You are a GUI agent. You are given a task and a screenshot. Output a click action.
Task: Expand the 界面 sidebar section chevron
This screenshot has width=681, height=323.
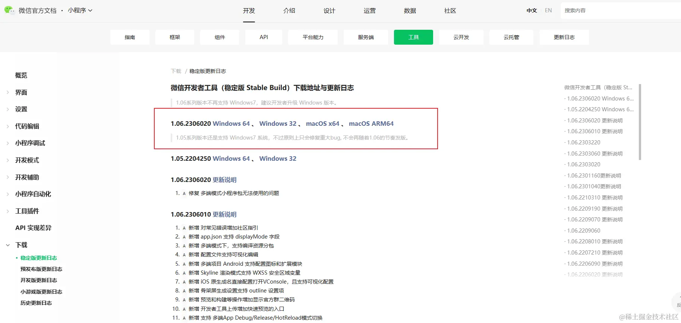point(8,92)
